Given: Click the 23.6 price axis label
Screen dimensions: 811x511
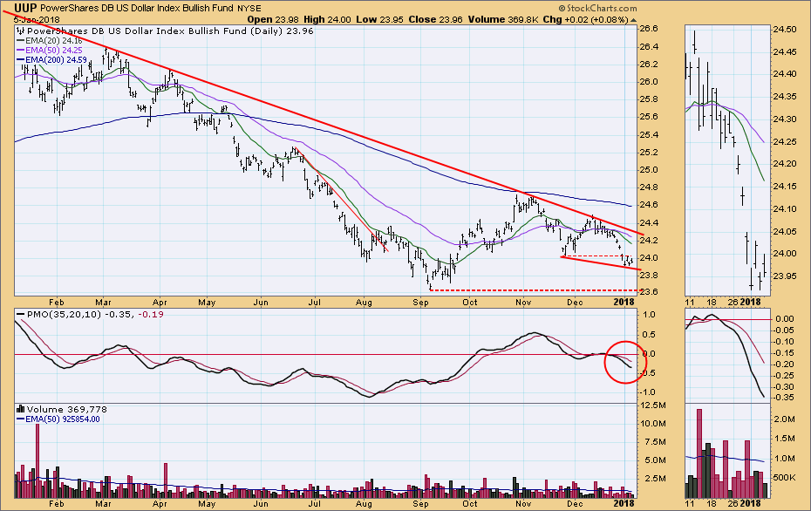Looking at the screenshot, I should tap(649, 292).
